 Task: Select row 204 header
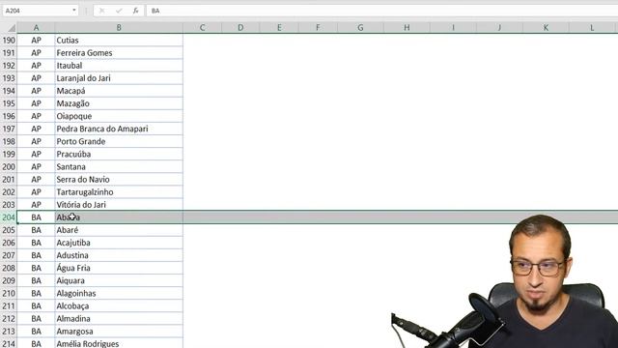[x=9, y=217]
